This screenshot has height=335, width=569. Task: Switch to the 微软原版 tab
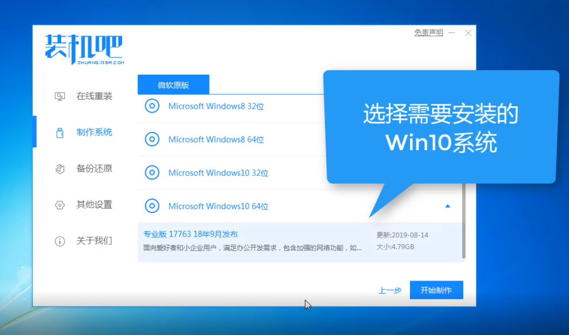point(173,84)
